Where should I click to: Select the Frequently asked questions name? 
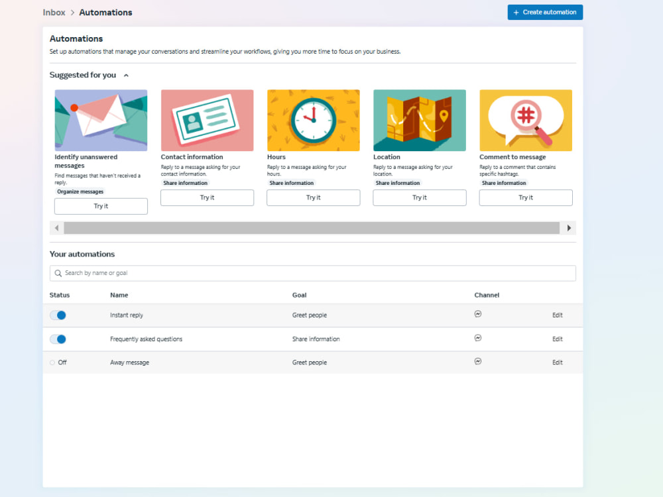tap(147, 339)
